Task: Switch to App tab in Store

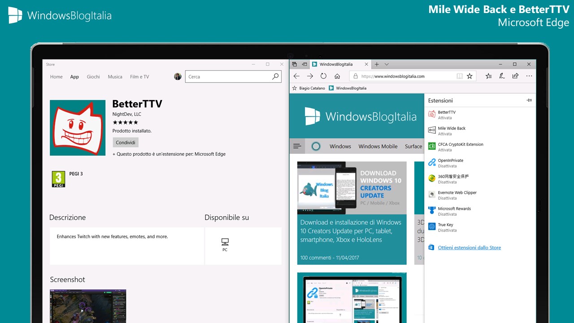Action: click(74, 77)
